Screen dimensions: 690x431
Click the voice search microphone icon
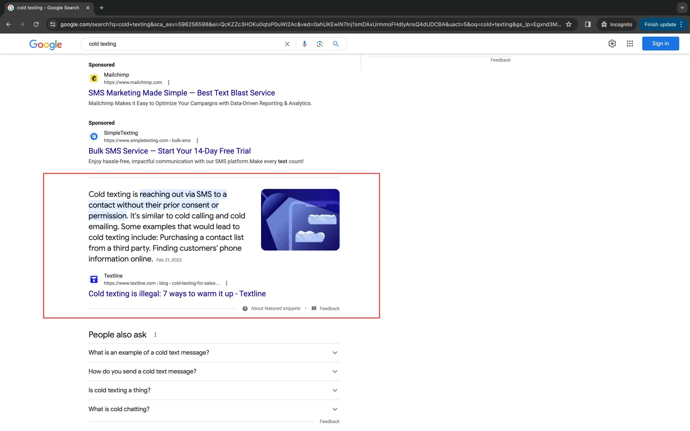[304, 44]
